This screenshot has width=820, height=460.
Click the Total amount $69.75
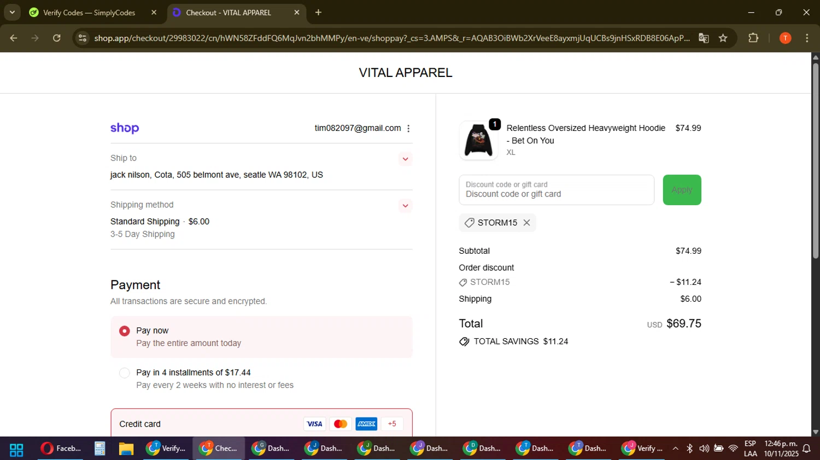[684, 324]
